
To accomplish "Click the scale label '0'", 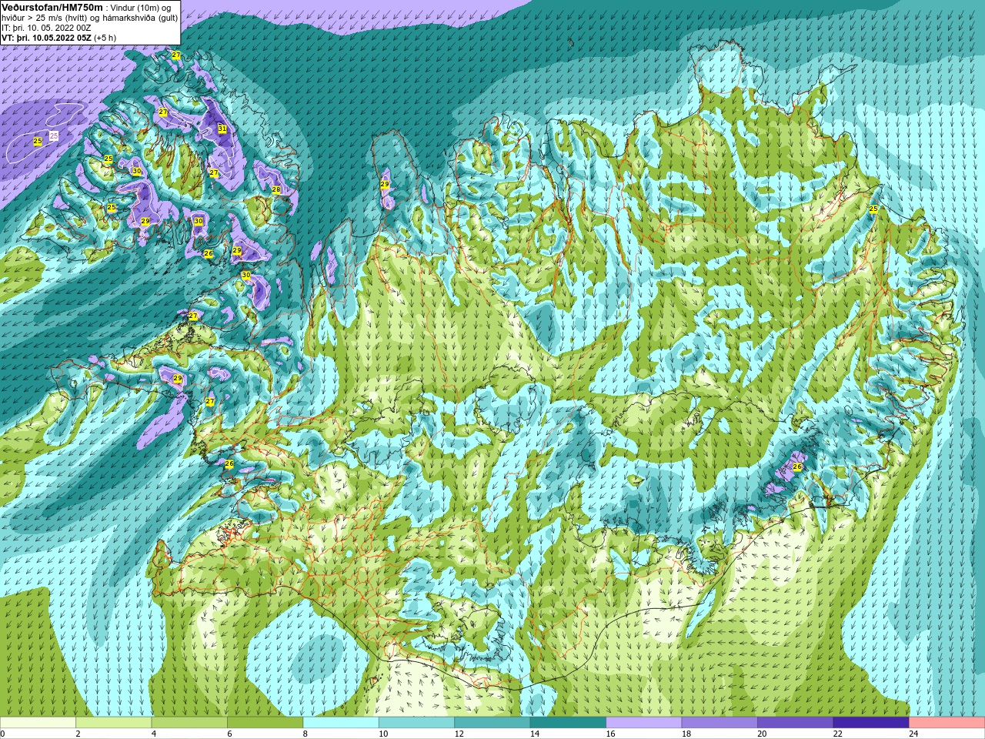I will [x=2, y=734].
